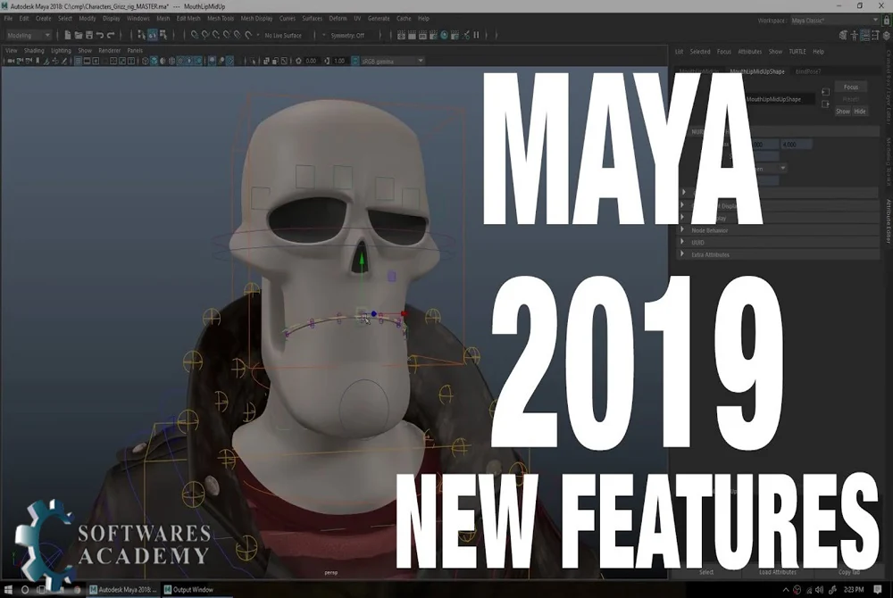Select by hierarchy mode icon
This screenshot has width=893, height=598.
click(141, 36)
